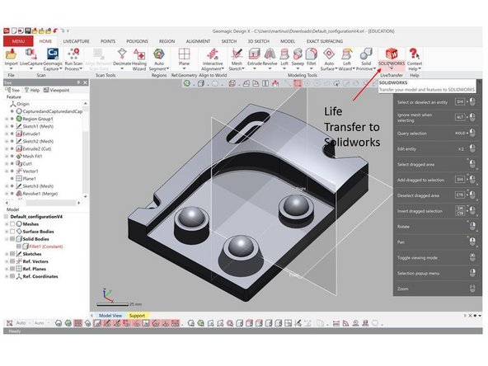The image size is (488, 366).
Task: Open the LiveCapture tool
Action: tap(30, 54)
